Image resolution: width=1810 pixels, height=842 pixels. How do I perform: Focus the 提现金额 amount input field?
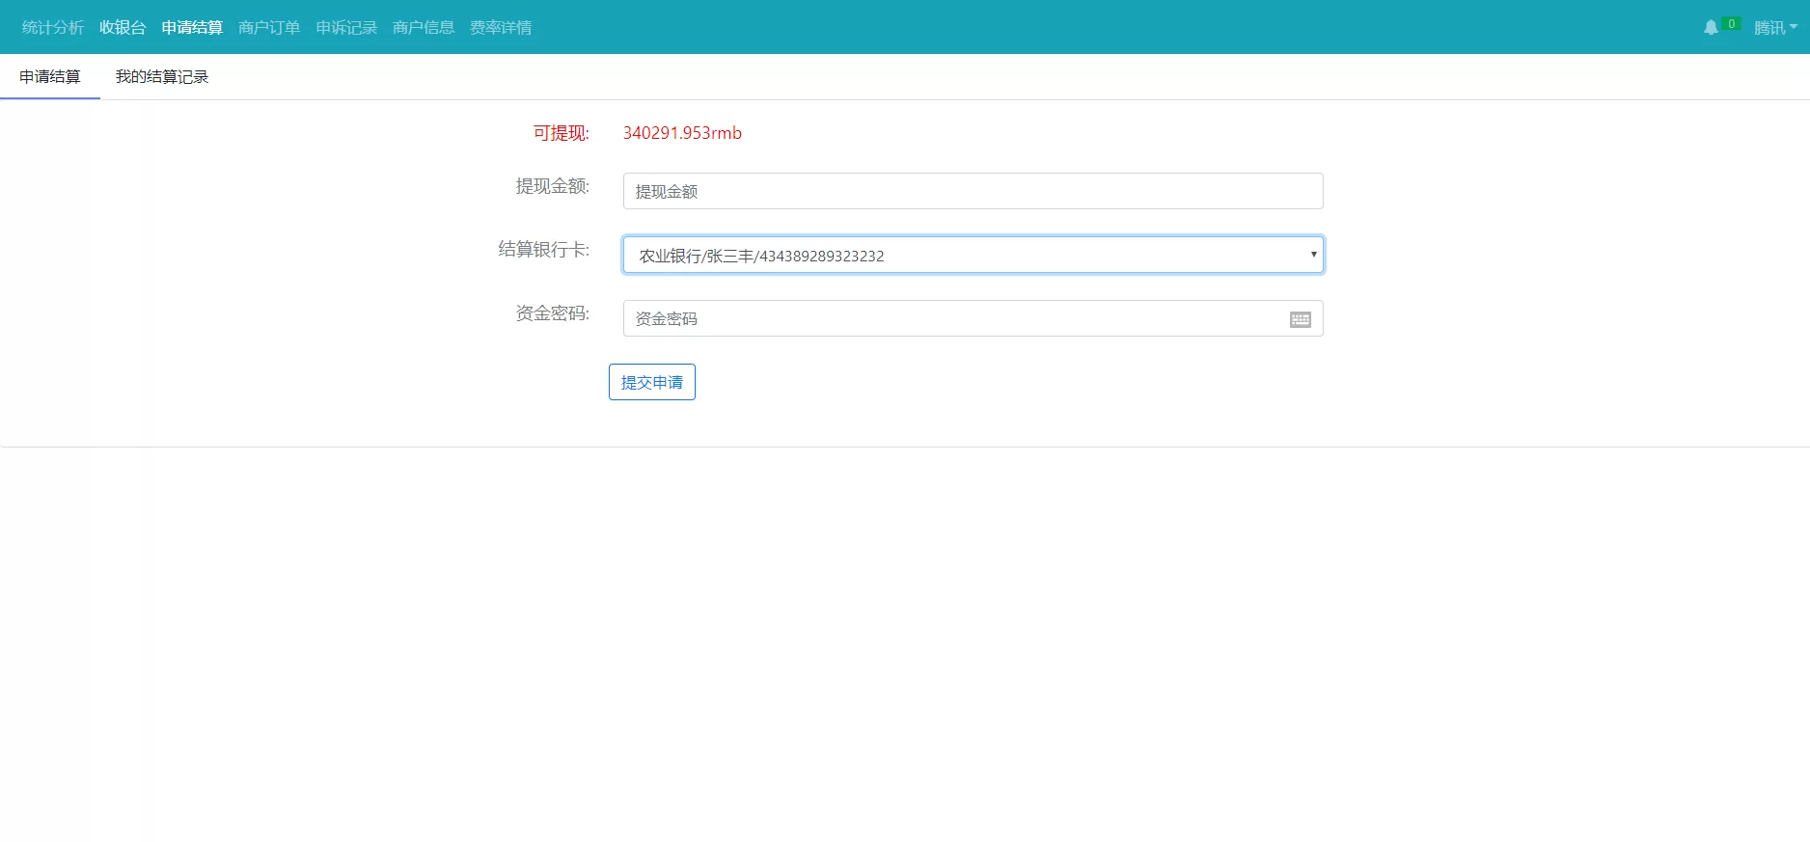tap(973, 191)
